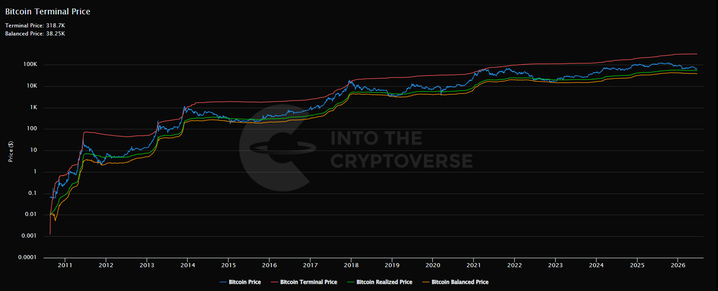
Task: Click the 2023 x-axis label
Action: click(x=556, y=265)
